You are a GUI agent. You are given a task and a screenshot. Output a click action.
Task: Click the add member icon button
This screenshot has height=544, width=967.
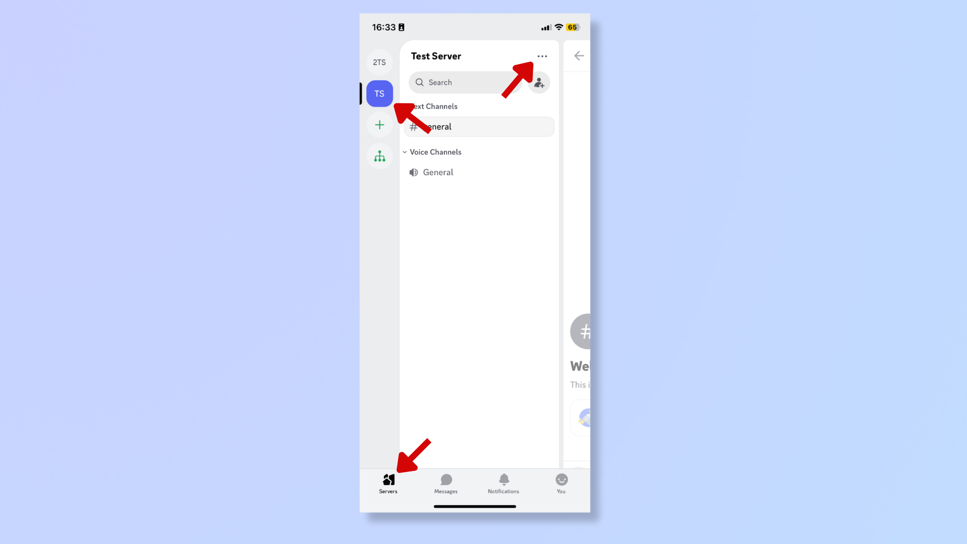click(x=538, y=83)
